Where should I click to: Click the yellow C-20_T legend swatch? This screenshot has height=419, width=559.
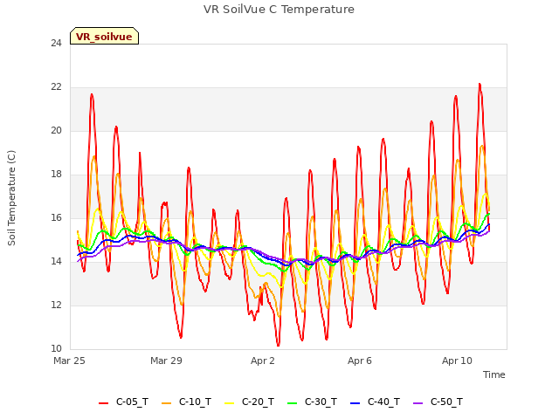coord(229,403)
